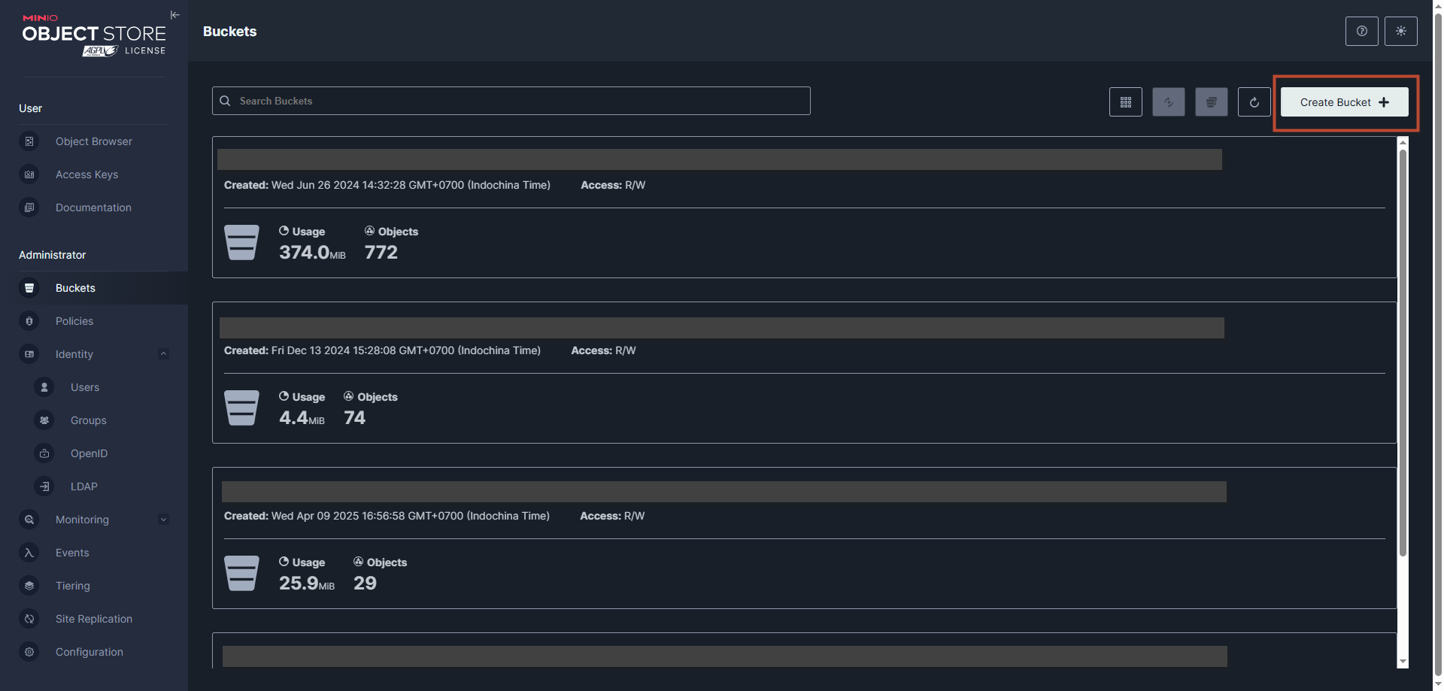Screen dimensions: 1444x691
Task: Select Users under Identity
Action: point(85,387)
